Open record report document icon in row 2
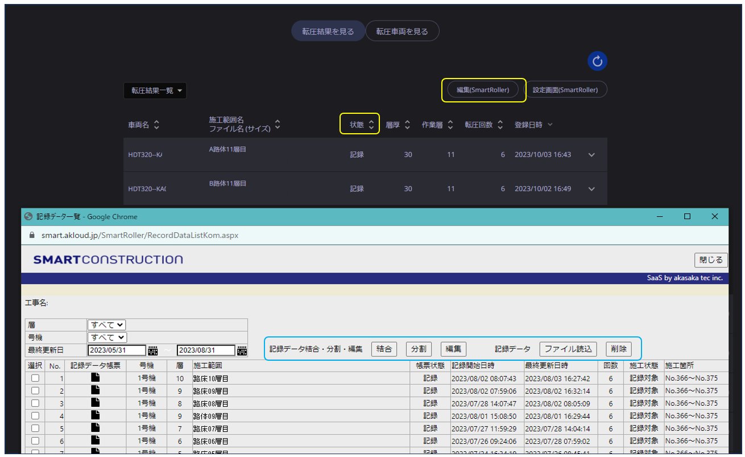This screenshot has width=745, height=457. [96, 390]
